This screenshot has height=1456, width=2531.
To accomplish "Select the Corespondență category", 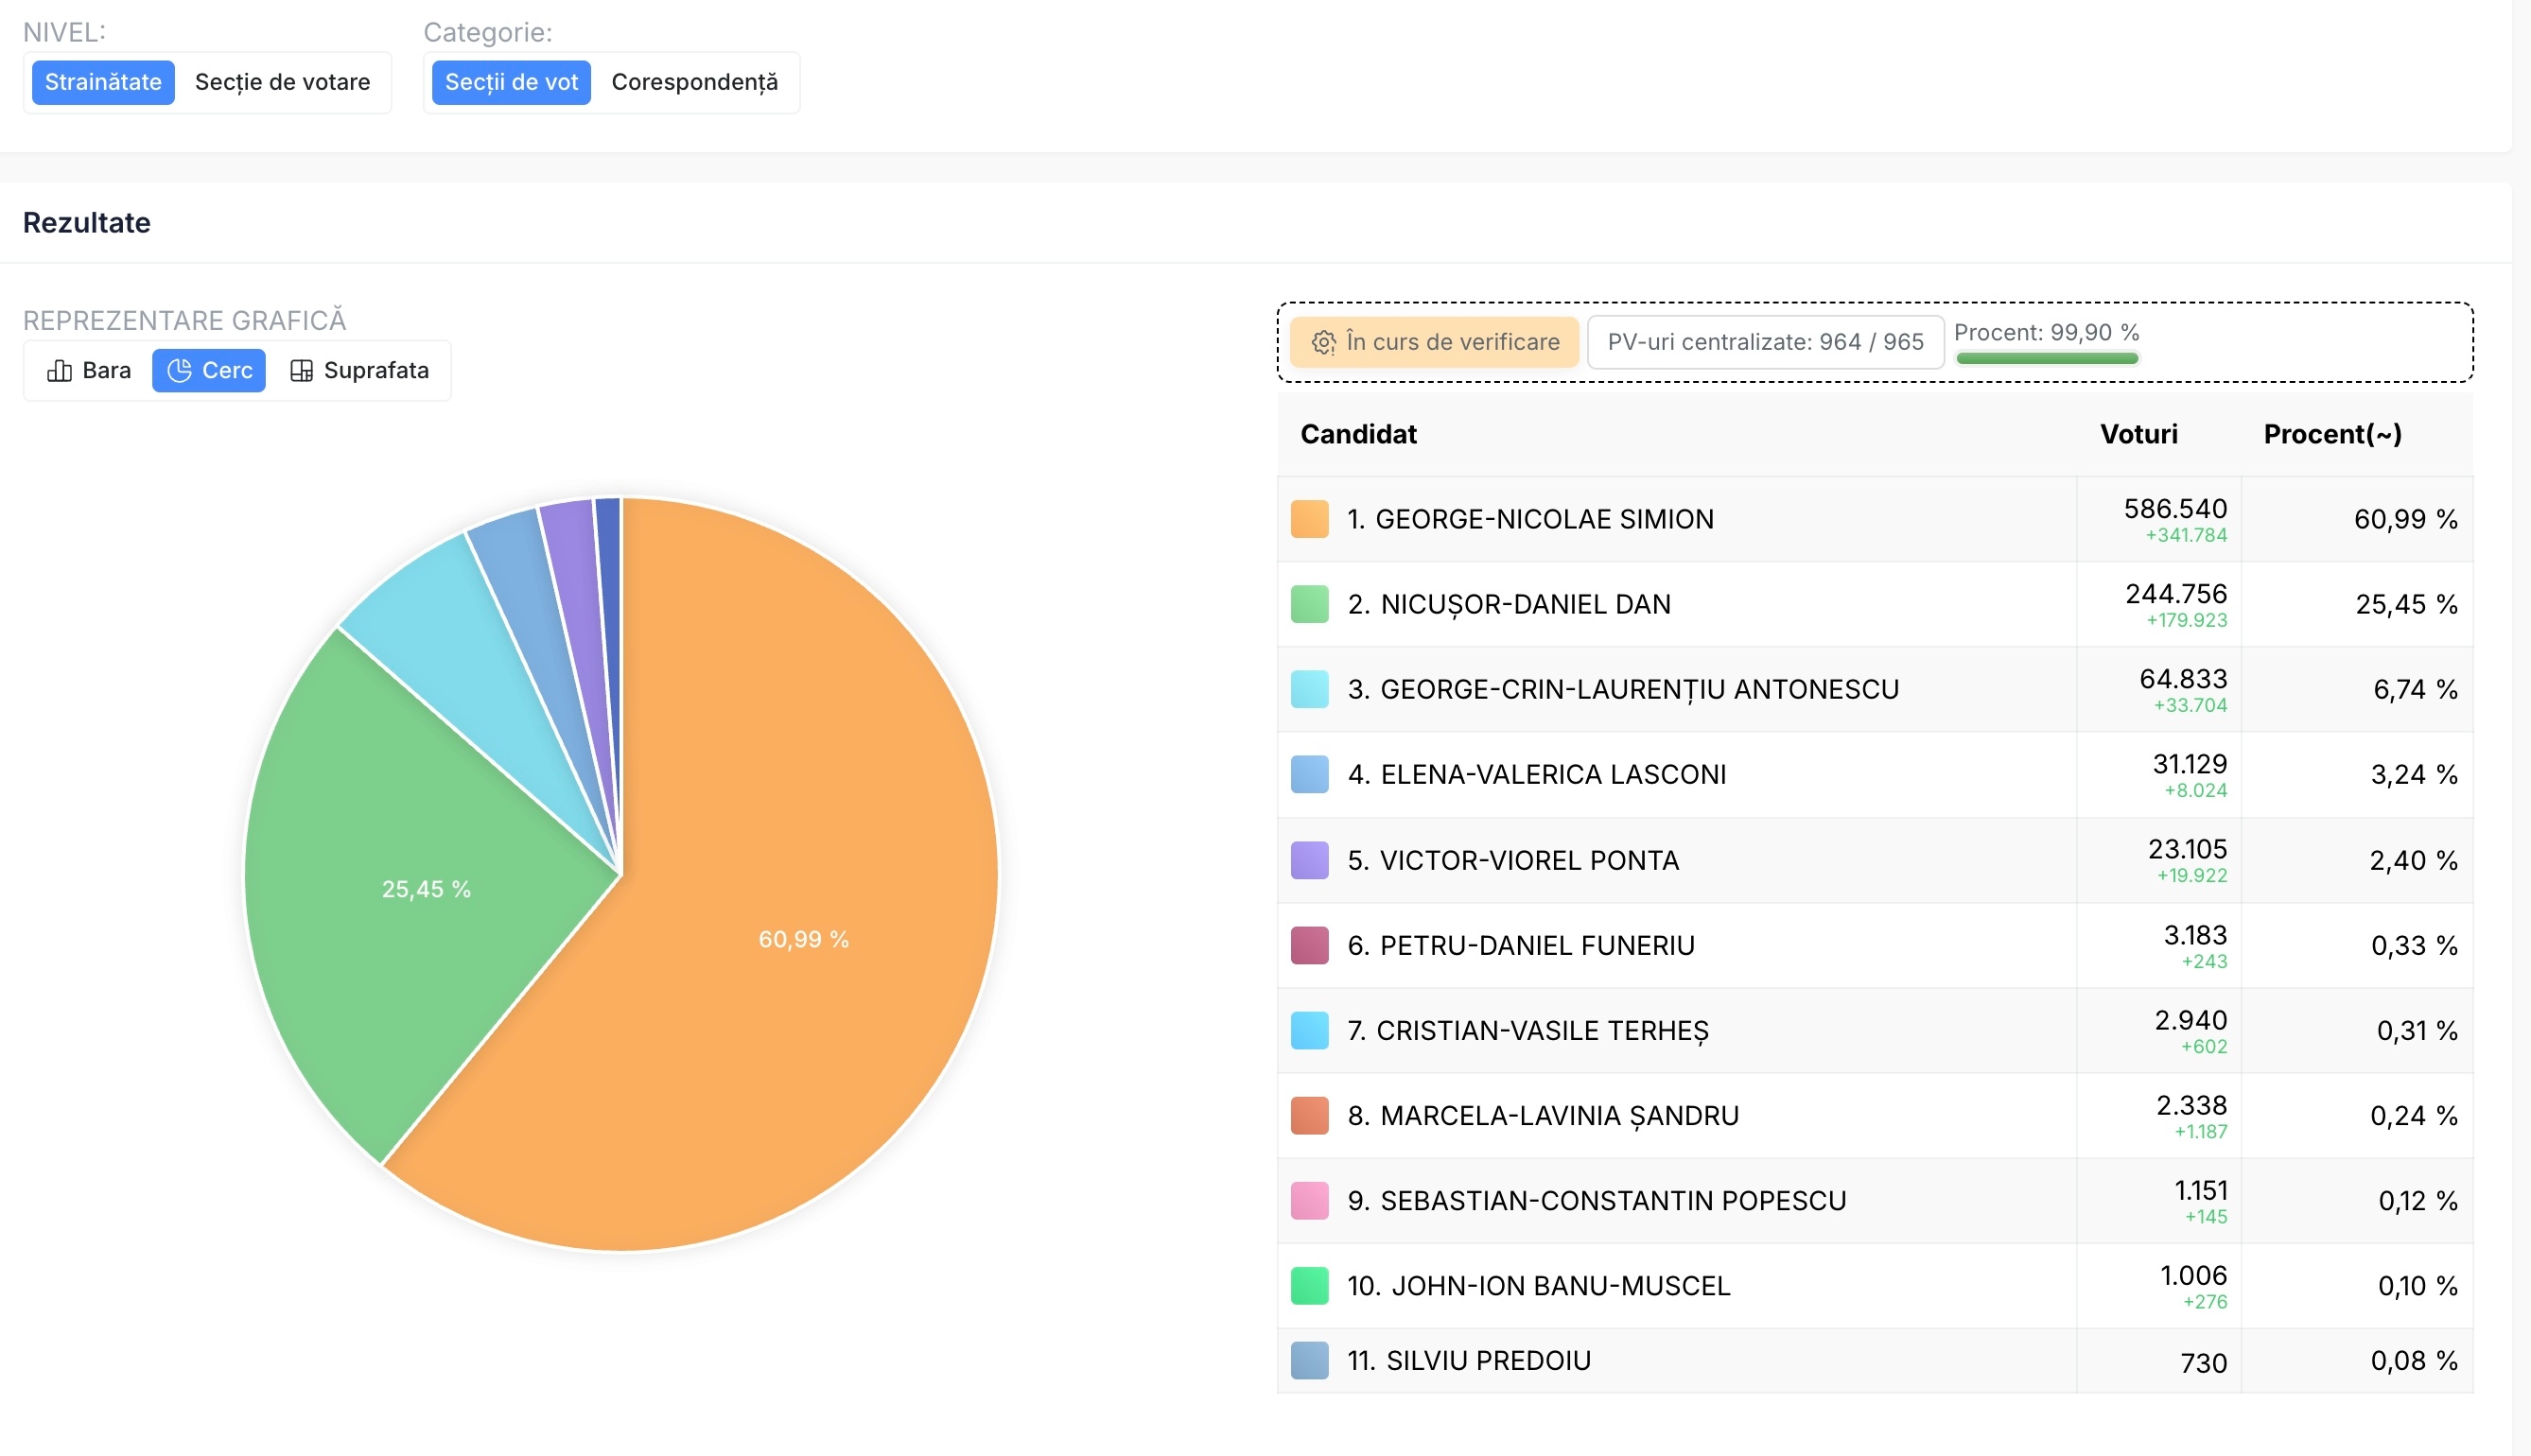I will click(x=694, y=82).
